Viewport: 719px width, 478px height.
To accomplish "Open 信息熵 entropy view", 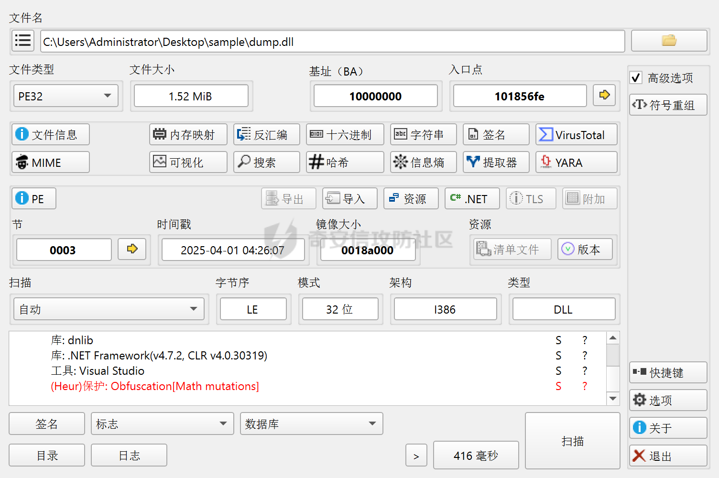I will click(424, 162).
